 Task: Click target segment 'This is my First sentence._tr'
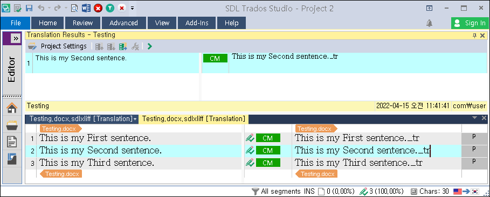coord(357,138)
